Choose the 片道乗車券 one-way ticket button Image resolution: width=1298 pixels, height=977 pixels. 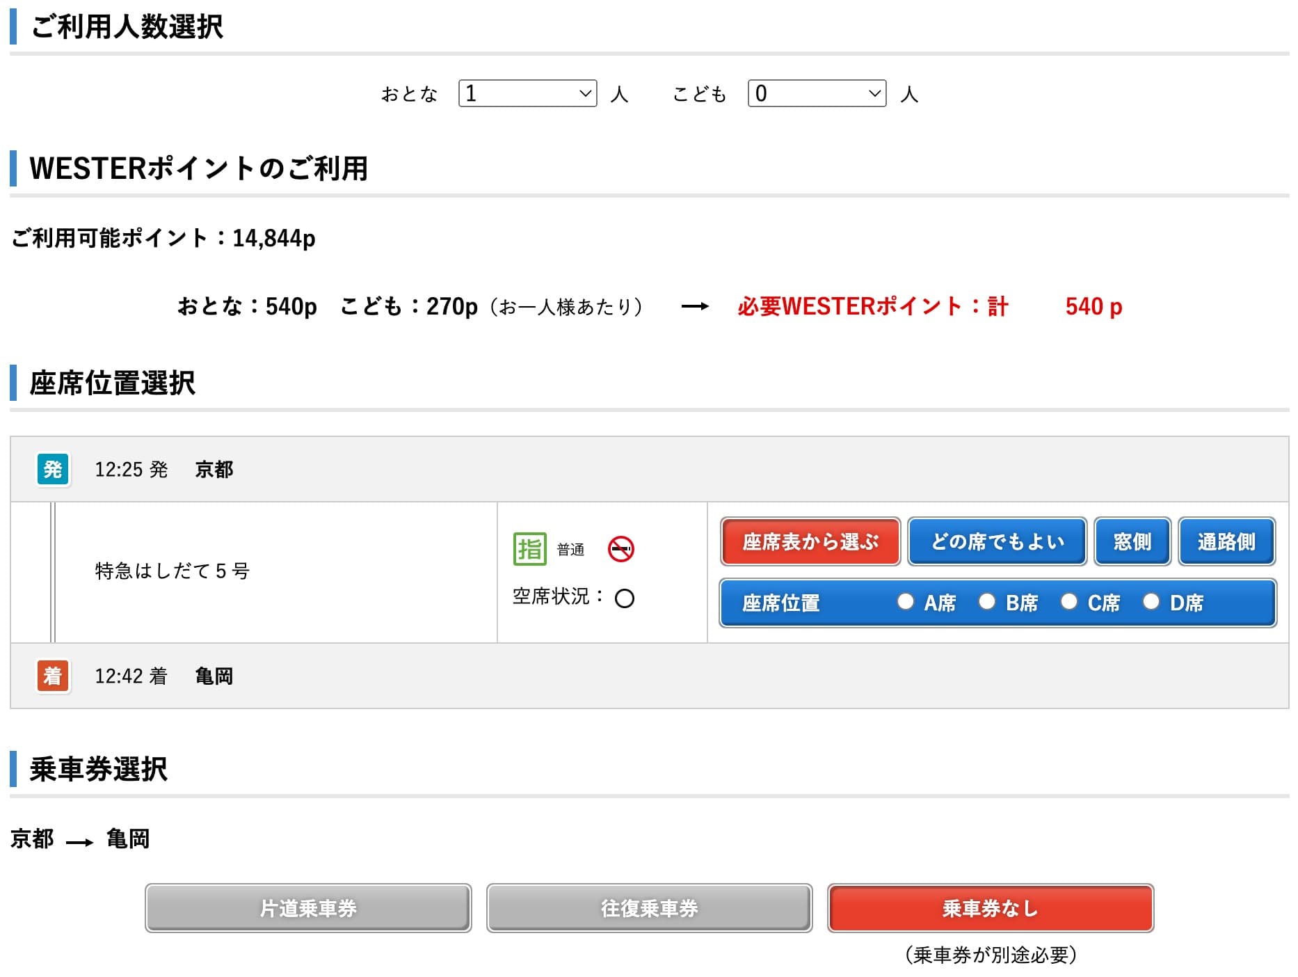pyautogui.click(x=308, y=908)
